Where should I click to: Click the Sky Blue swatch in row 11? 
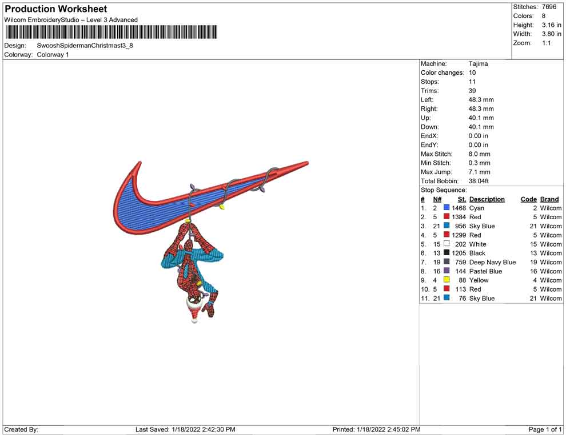[447, 297]
